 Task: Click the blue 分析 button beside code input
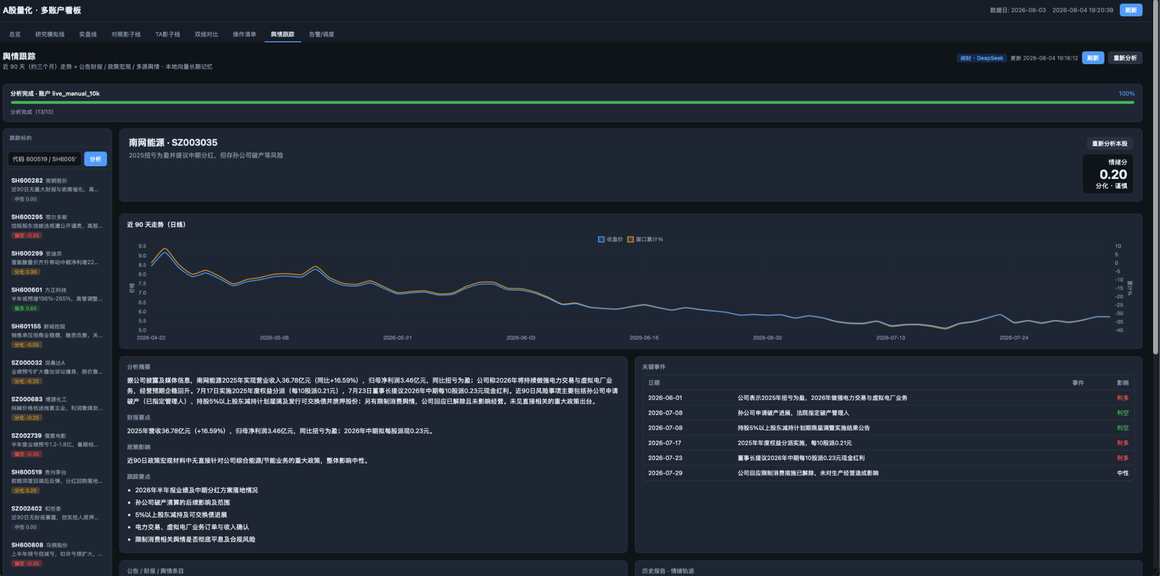pyautogui.click(x=95, y=159)
